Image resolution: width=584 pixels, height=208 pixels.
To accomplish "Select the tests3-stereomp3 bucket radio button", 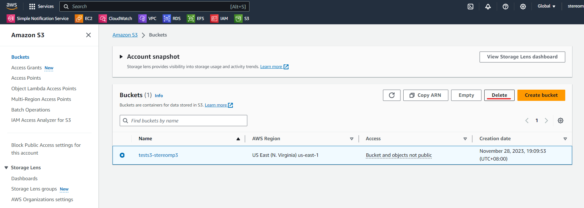I will (122, 155).
